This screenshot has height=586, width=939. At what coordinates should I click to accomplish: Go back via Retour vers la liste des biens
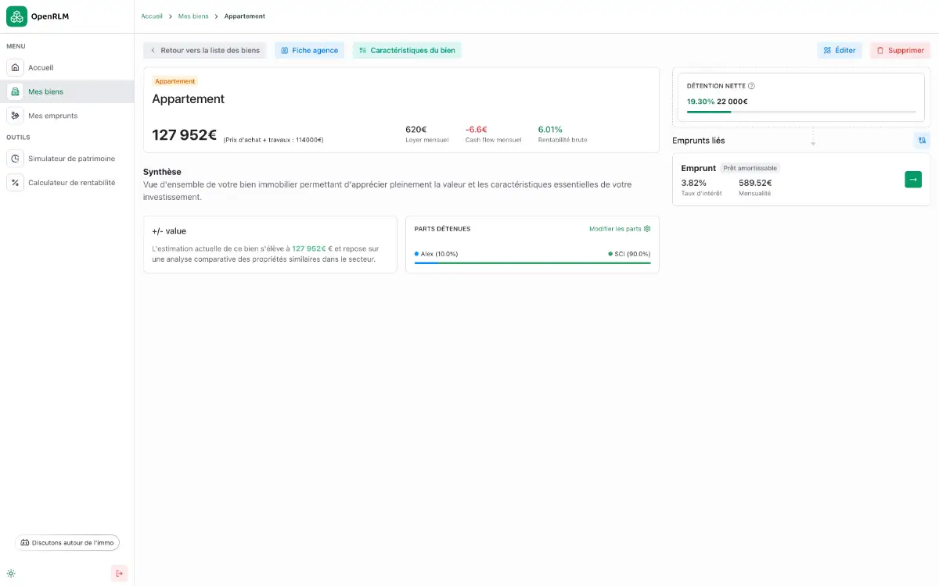[x=205, y=50]
